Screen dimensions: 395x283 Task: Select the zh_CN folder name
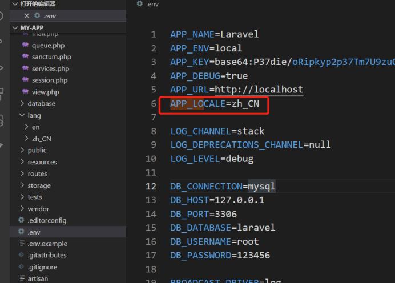coord(42,139)
